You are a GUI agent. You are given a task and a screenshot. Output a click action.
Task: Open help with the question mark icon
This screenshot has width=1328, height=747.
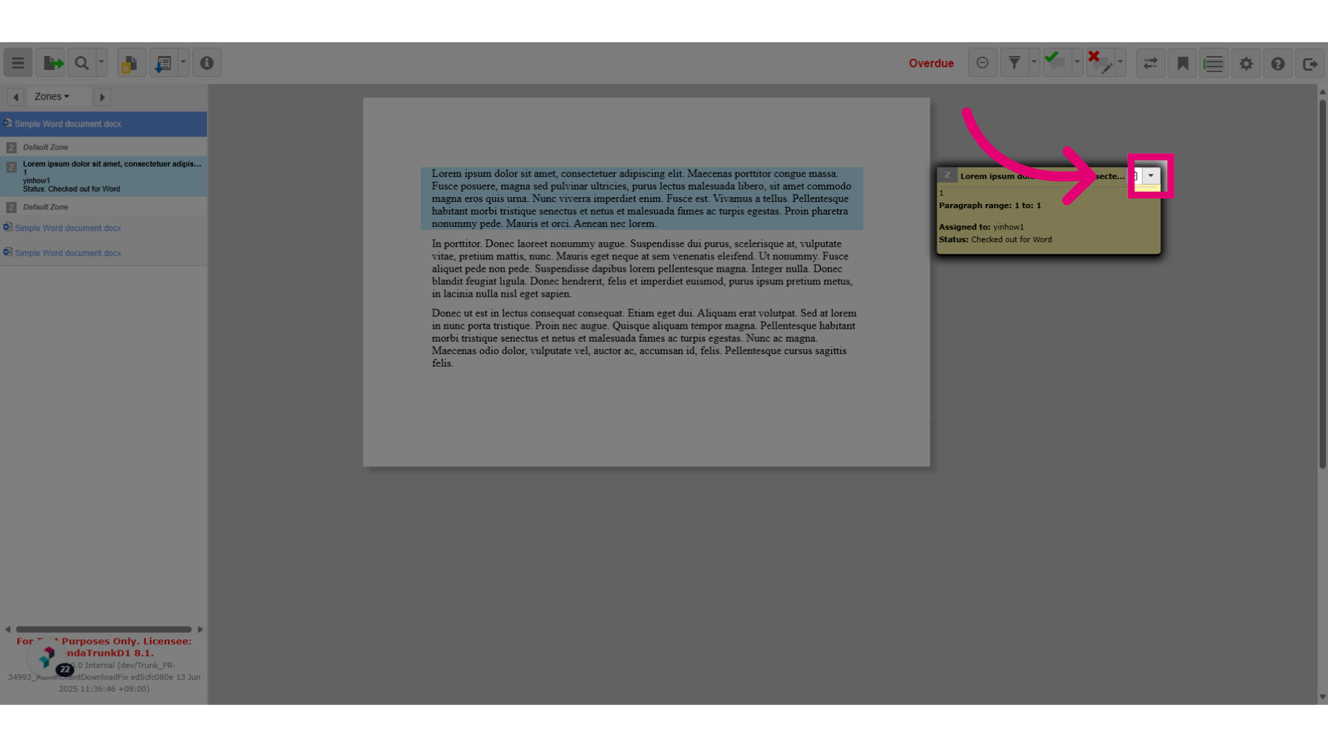pyautogui.click(x=1278, y=63)
